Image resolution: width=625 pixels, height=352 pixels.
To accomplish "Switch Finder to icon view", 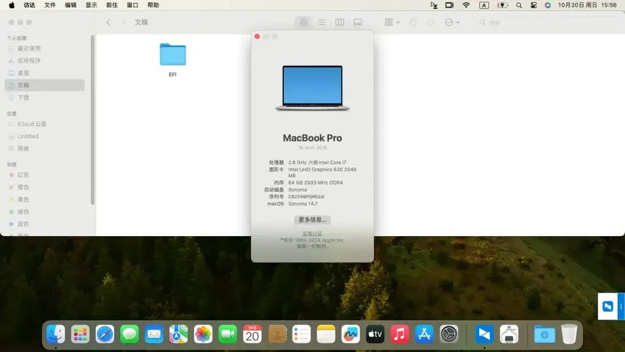I will [304, 23].
